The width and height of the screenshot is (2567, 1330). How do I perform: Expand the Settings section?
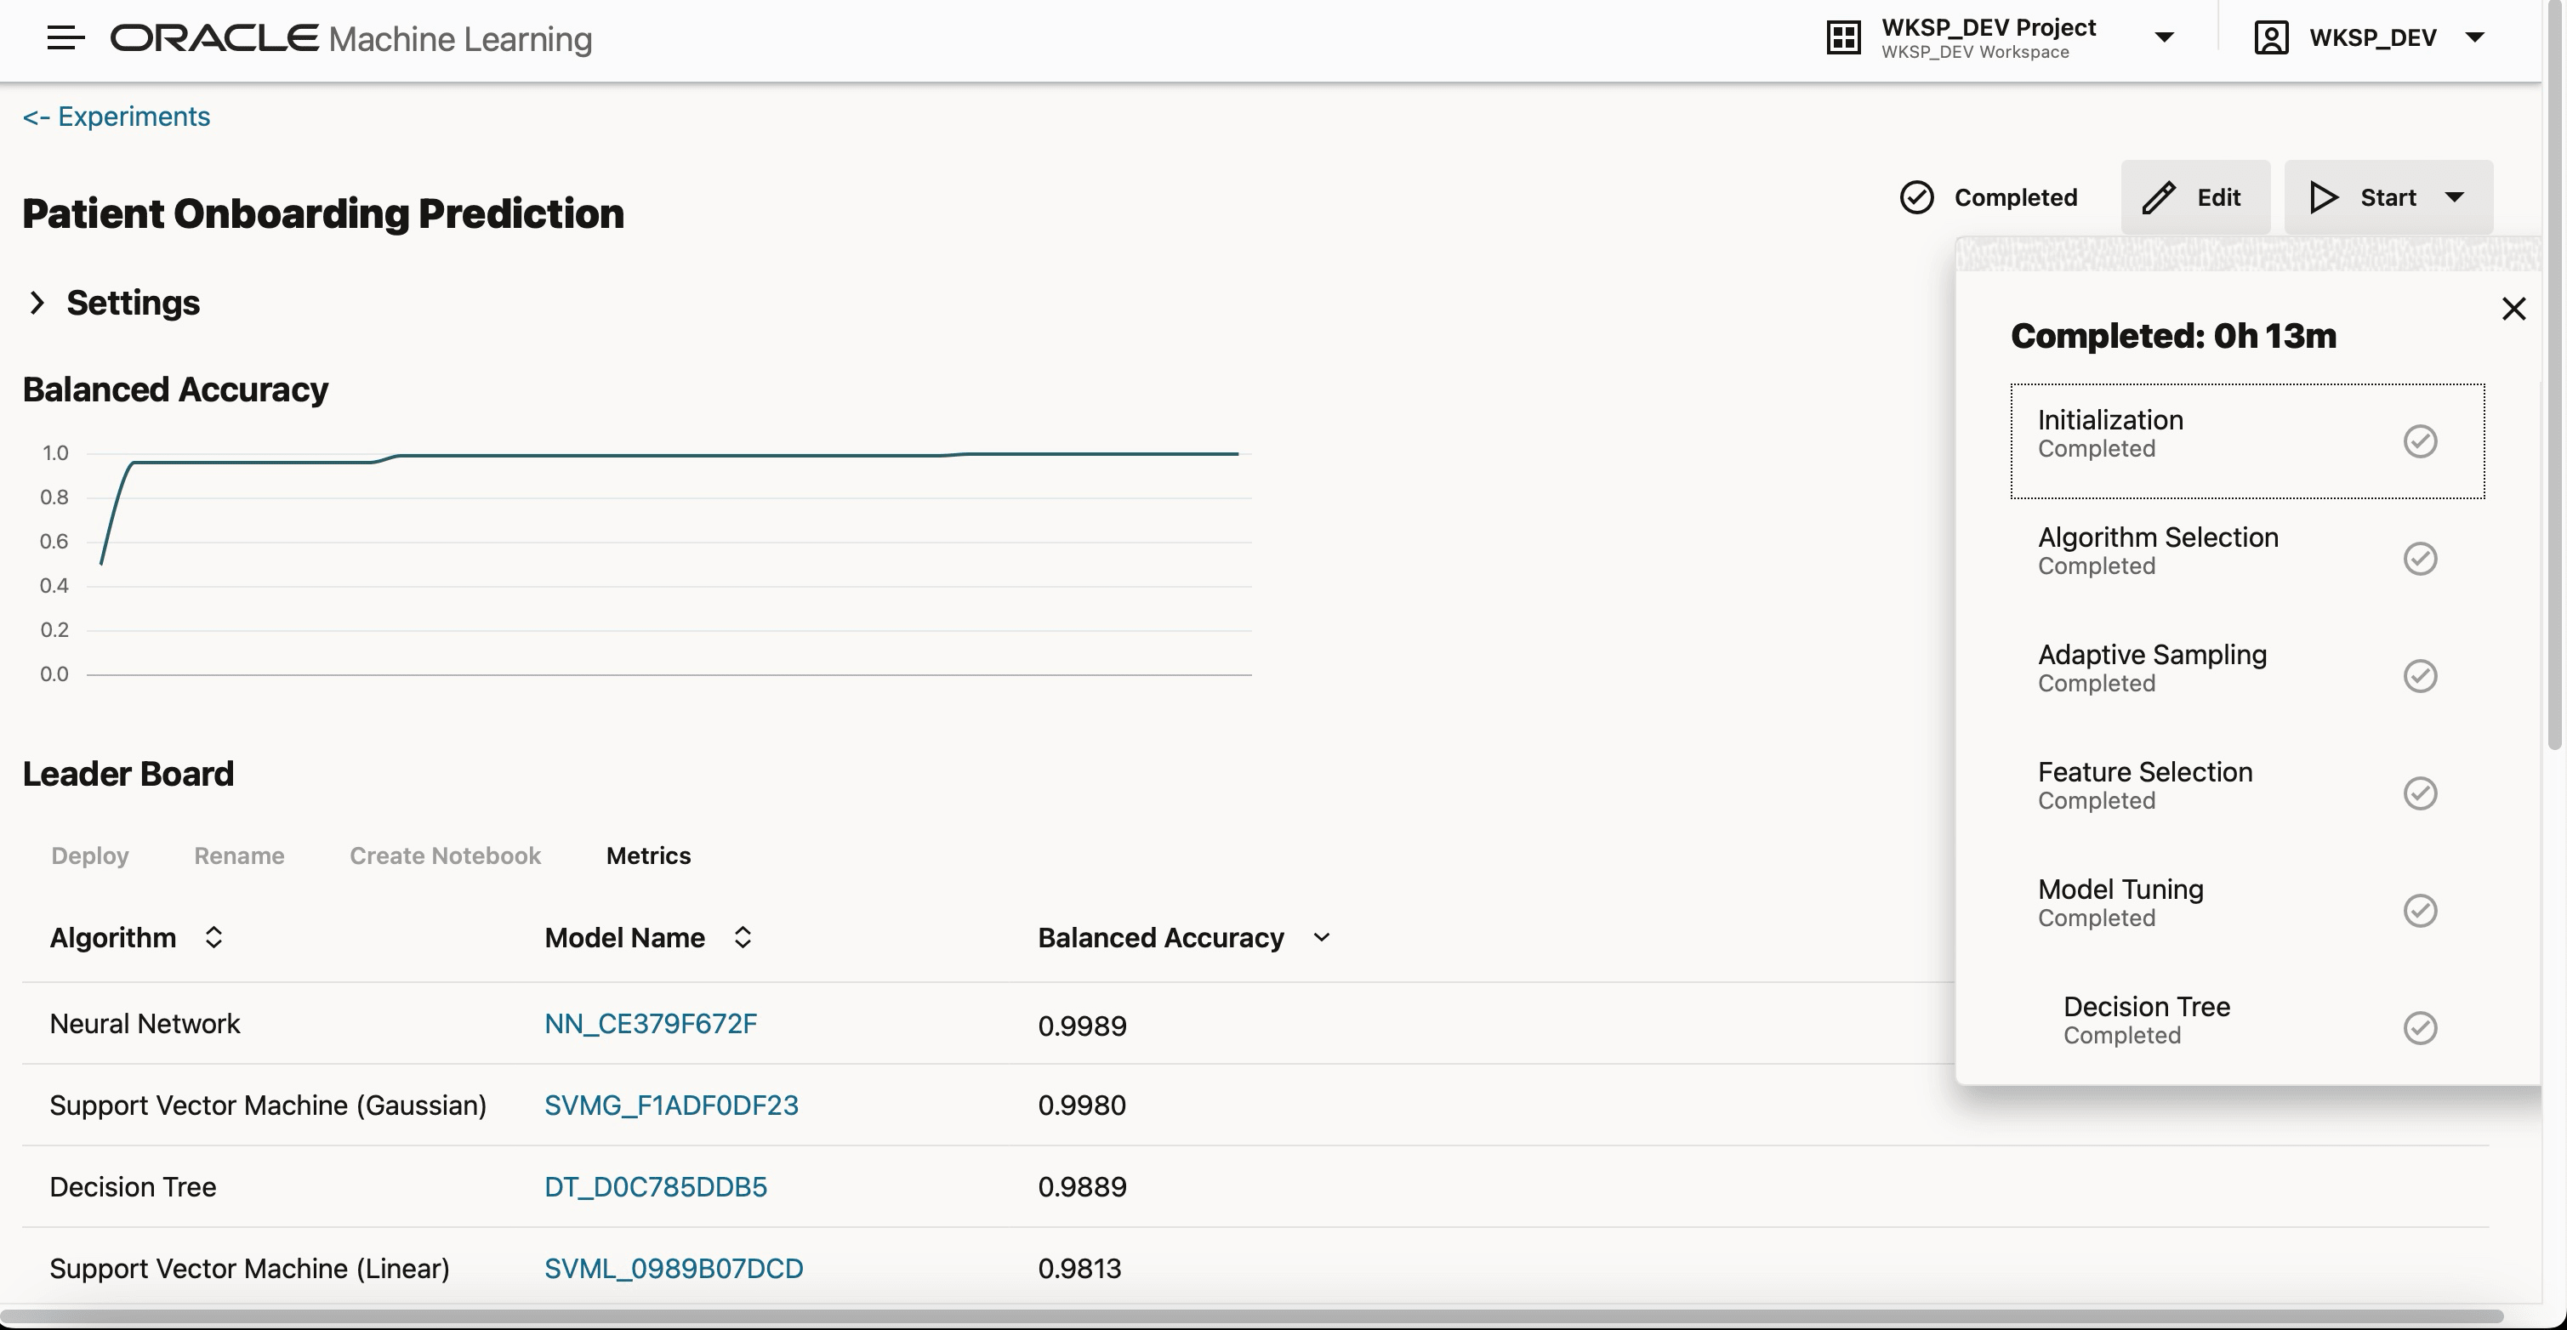pos(37,303)
